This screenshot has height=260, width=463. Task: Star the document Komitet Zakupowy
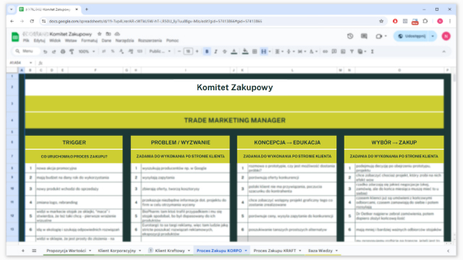pos(100,34)
